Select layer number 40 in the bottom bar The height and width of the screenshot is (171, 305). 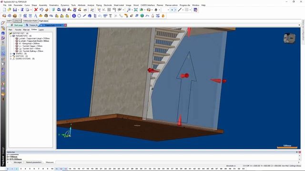coord(185,169)
